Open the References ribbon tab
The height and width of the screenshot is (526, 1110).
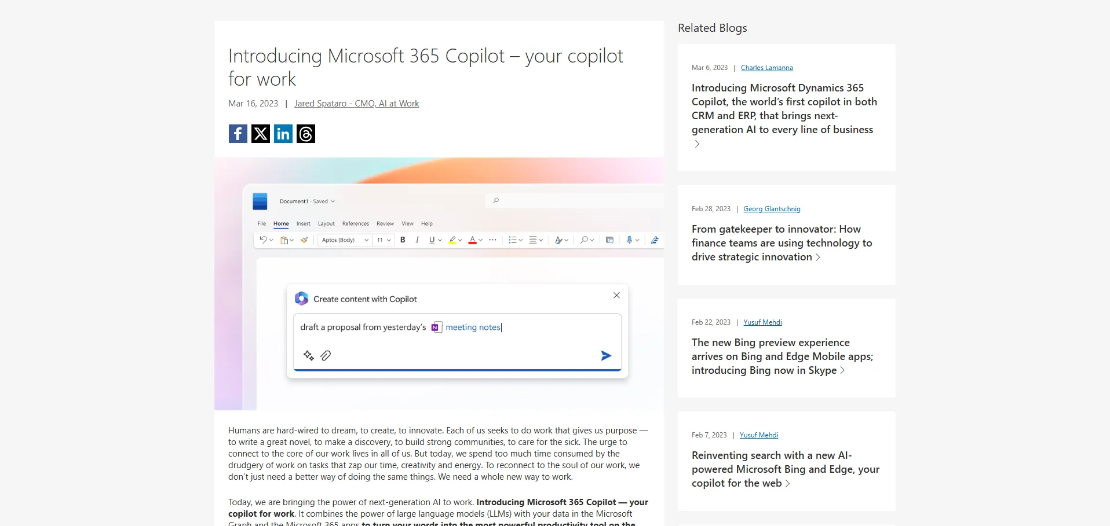(x=355, y=223)
